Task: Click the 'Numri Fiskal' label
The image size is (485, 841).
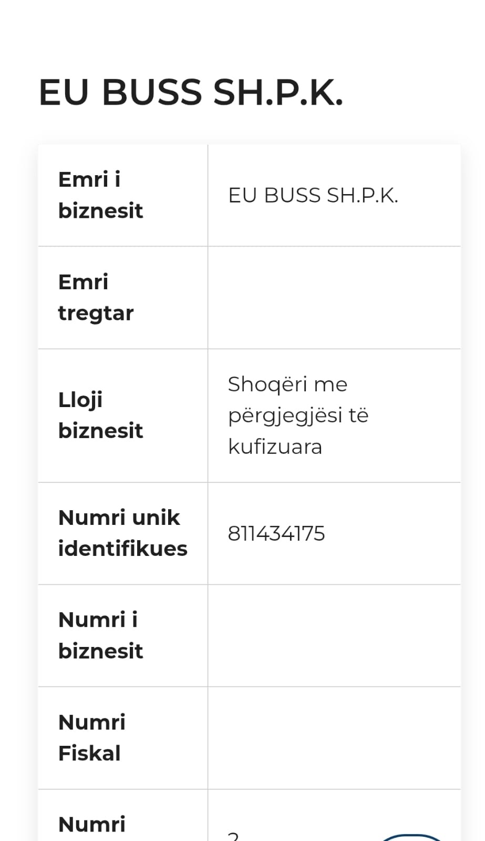Action: click(91, 737)
